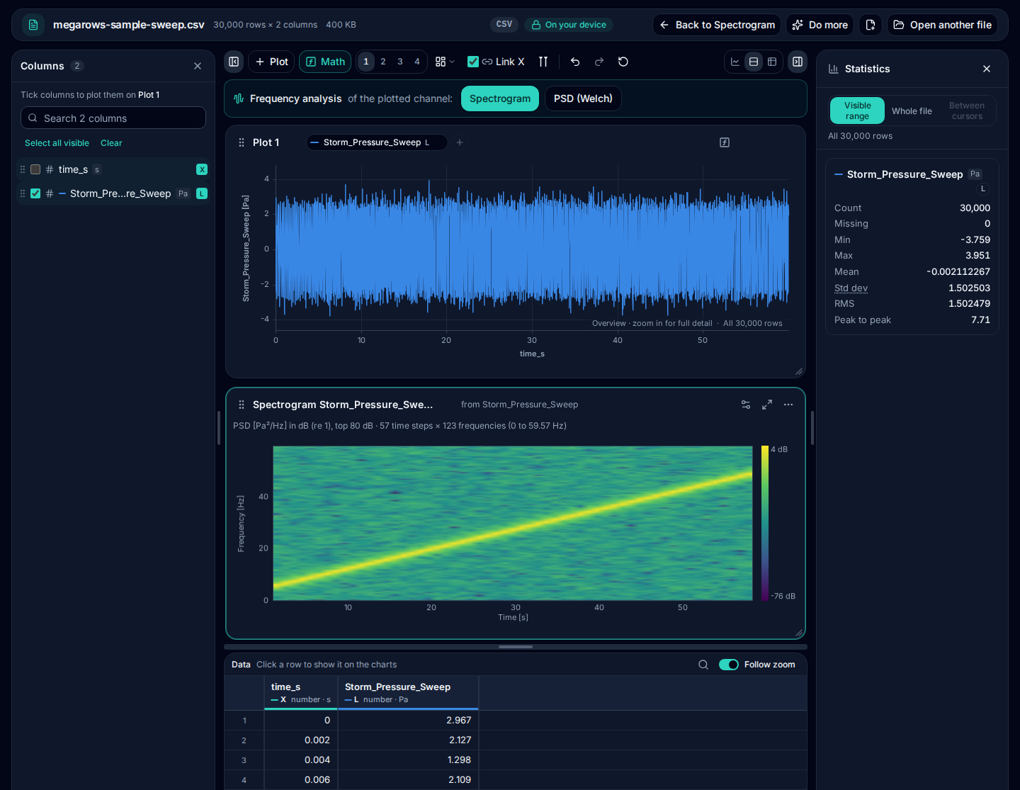The height and width of the screenshot is (790, 1020).
Task: Toggle the Link X checkbox
Action: 473,62
